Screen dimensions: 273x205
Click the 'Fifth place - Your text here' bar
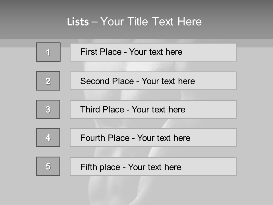click(x=153, y=166)
